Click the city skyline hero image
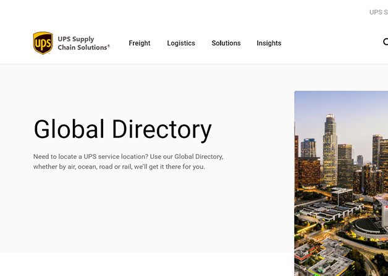 (341, 183)
